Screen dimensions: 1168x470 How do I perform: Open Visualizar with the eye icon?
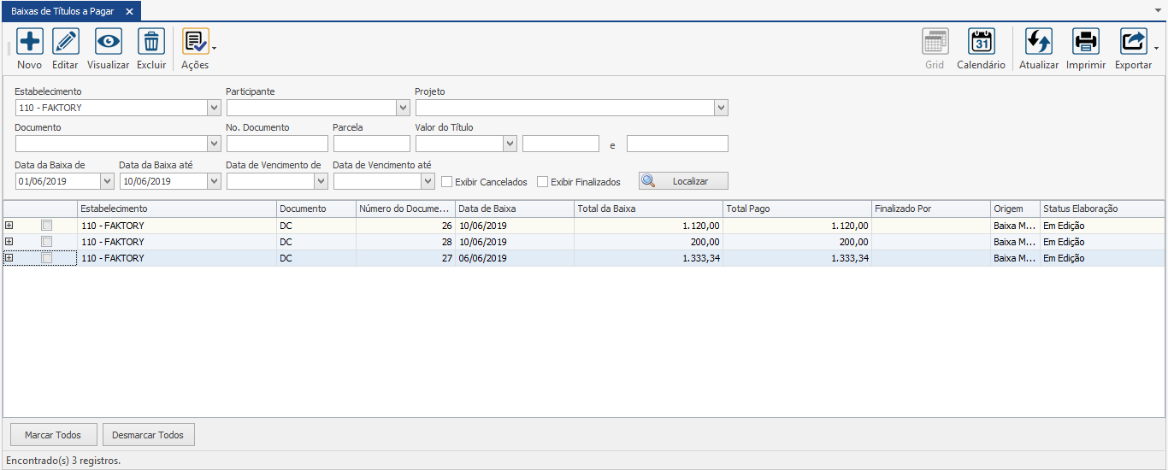pos(109,41)
